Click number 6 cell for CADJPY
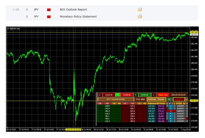This screenshot has height=138, width=205. click(x=171, y=119)
